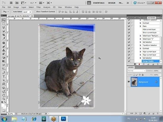Toggle checkmark for Hide current layer step
Screen dimensions: 163x122
tap(129, 29)
